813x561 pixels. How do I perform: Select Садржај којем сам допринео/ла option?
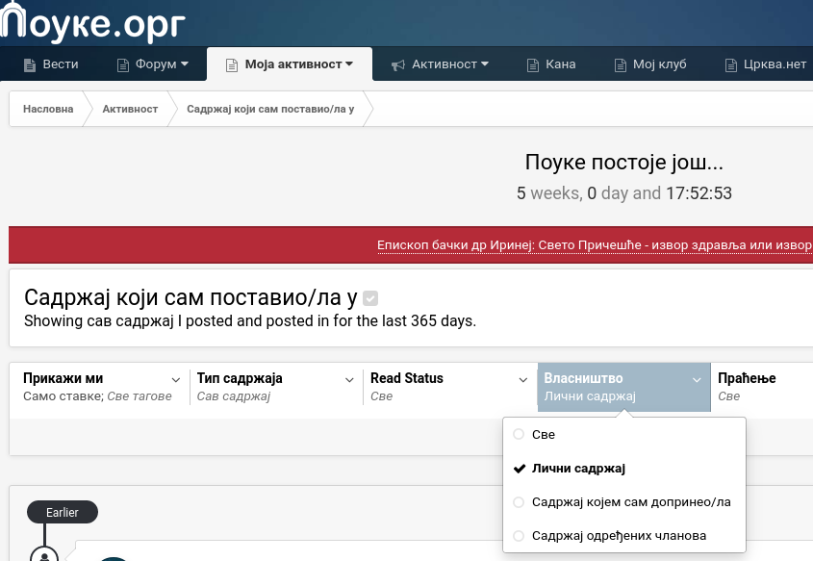pyautogui.click(x=624, y=502)
